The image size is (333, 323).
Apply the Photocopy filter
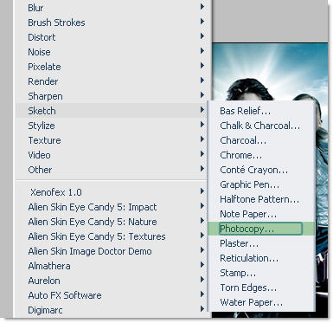click(261, 229)
